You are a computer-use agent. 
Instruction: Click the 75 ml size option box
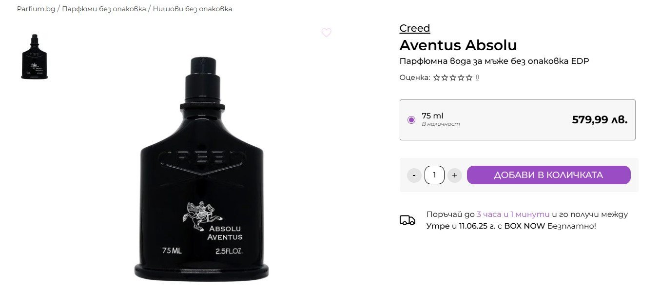pos(517,120)
